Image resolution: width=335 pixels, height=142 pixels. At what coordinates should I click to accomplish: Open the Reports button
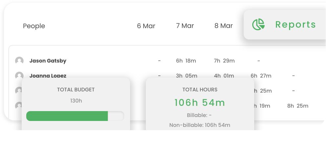(x=284, y=25)
